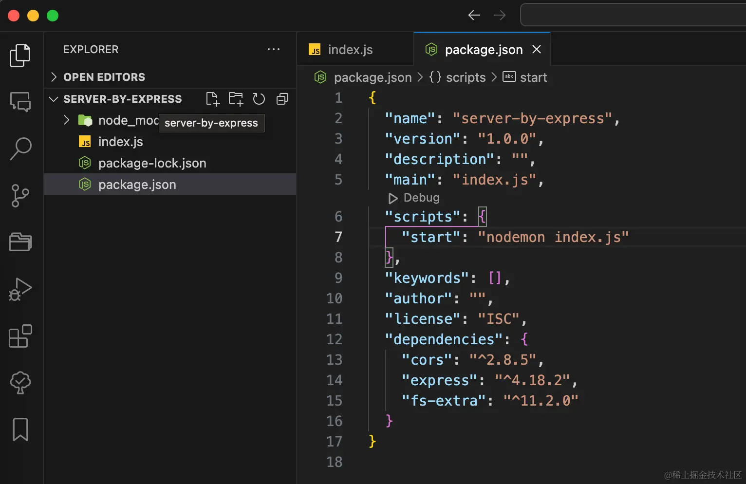Screen dimensions: 746x484
Task: Select package.json in the file tree
Action: coord(170,184)
